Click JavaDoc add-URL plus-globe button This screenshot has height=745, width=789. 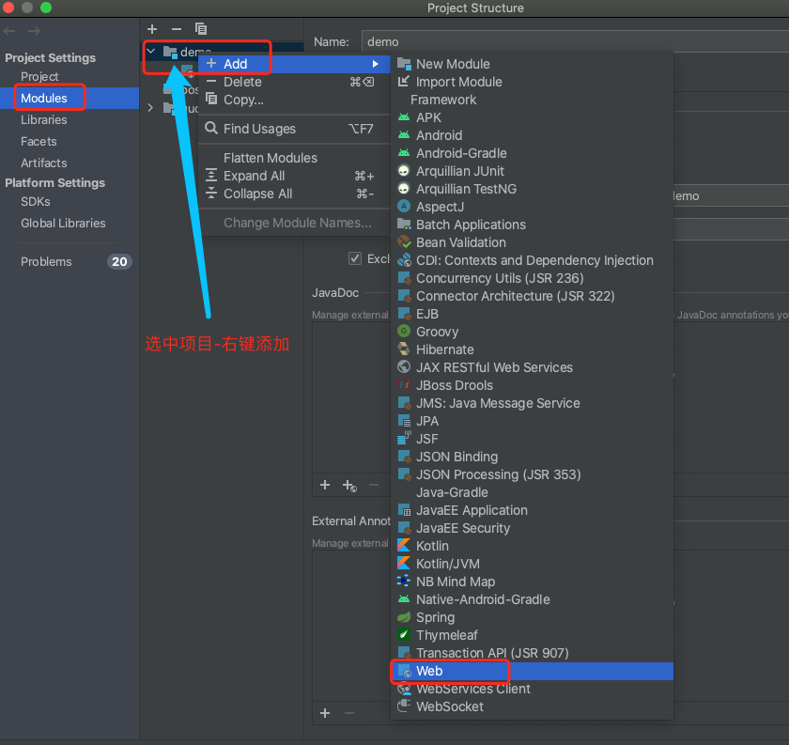click(349, 486)
